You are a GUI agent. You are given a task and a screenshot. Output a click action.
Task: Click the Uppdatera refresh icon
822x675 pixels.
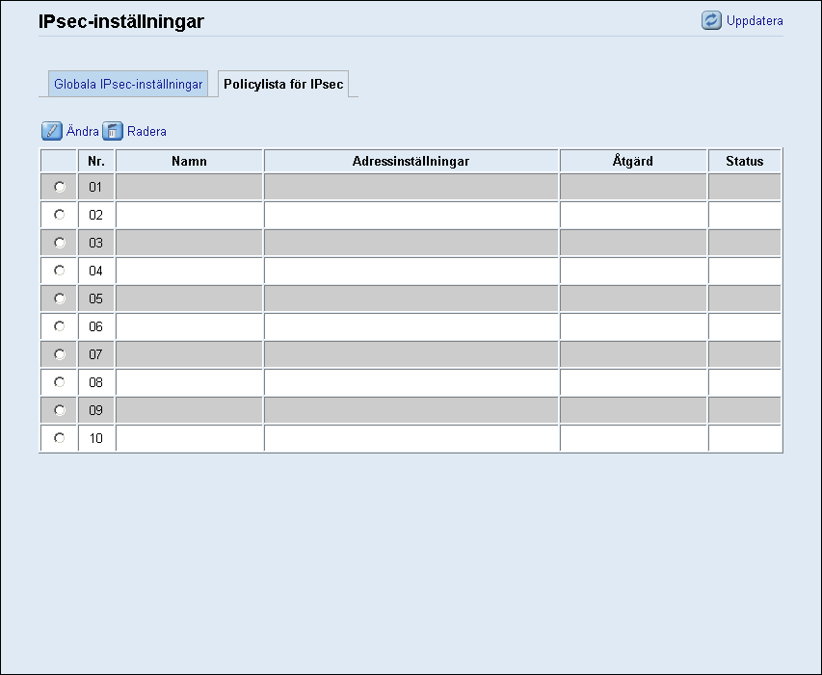(x=711, y=20)
